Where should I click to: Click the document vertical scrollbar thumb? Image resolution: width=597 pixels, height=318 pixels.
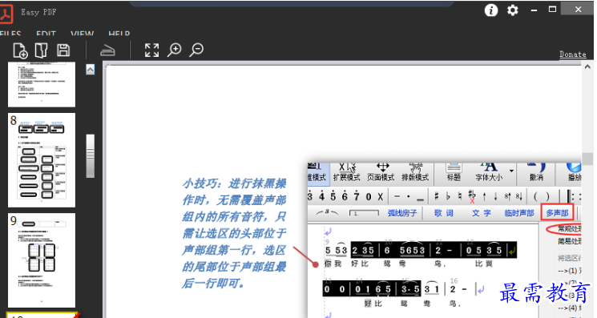pos(587,159)
